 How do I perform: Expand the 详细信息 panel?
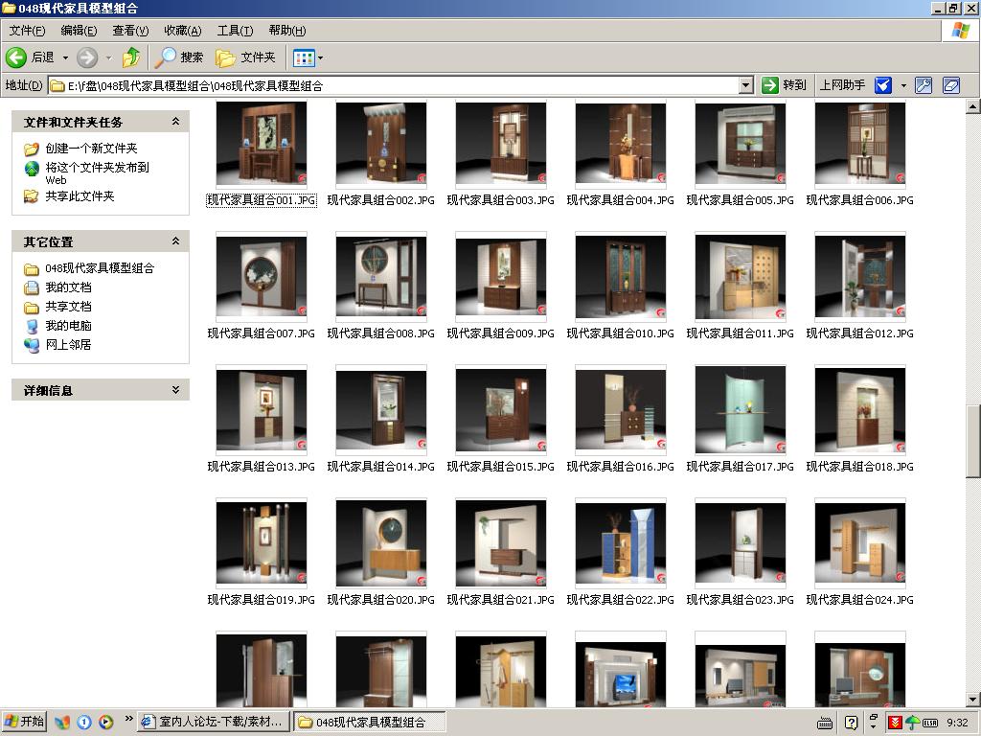tap(175, 390)
